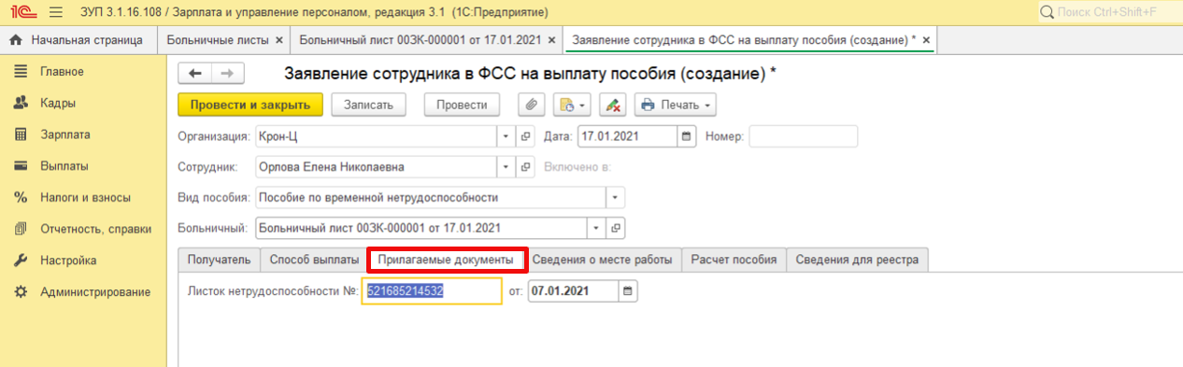1183x367 pixels.
Task: Click the Провести и закрыть button
Action: (x=250, y=105)
